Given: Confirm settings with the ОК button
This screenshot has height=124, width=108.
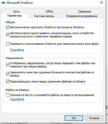Looking at the screenshot, I should 74,118.
